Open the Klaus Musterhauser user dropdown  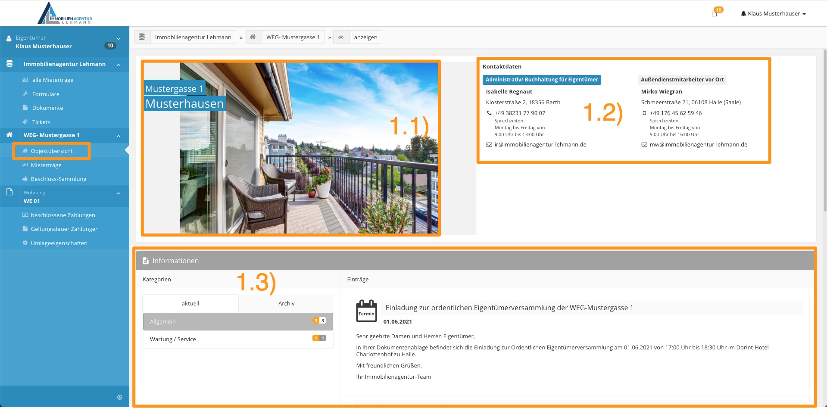(x=773, y=14)
